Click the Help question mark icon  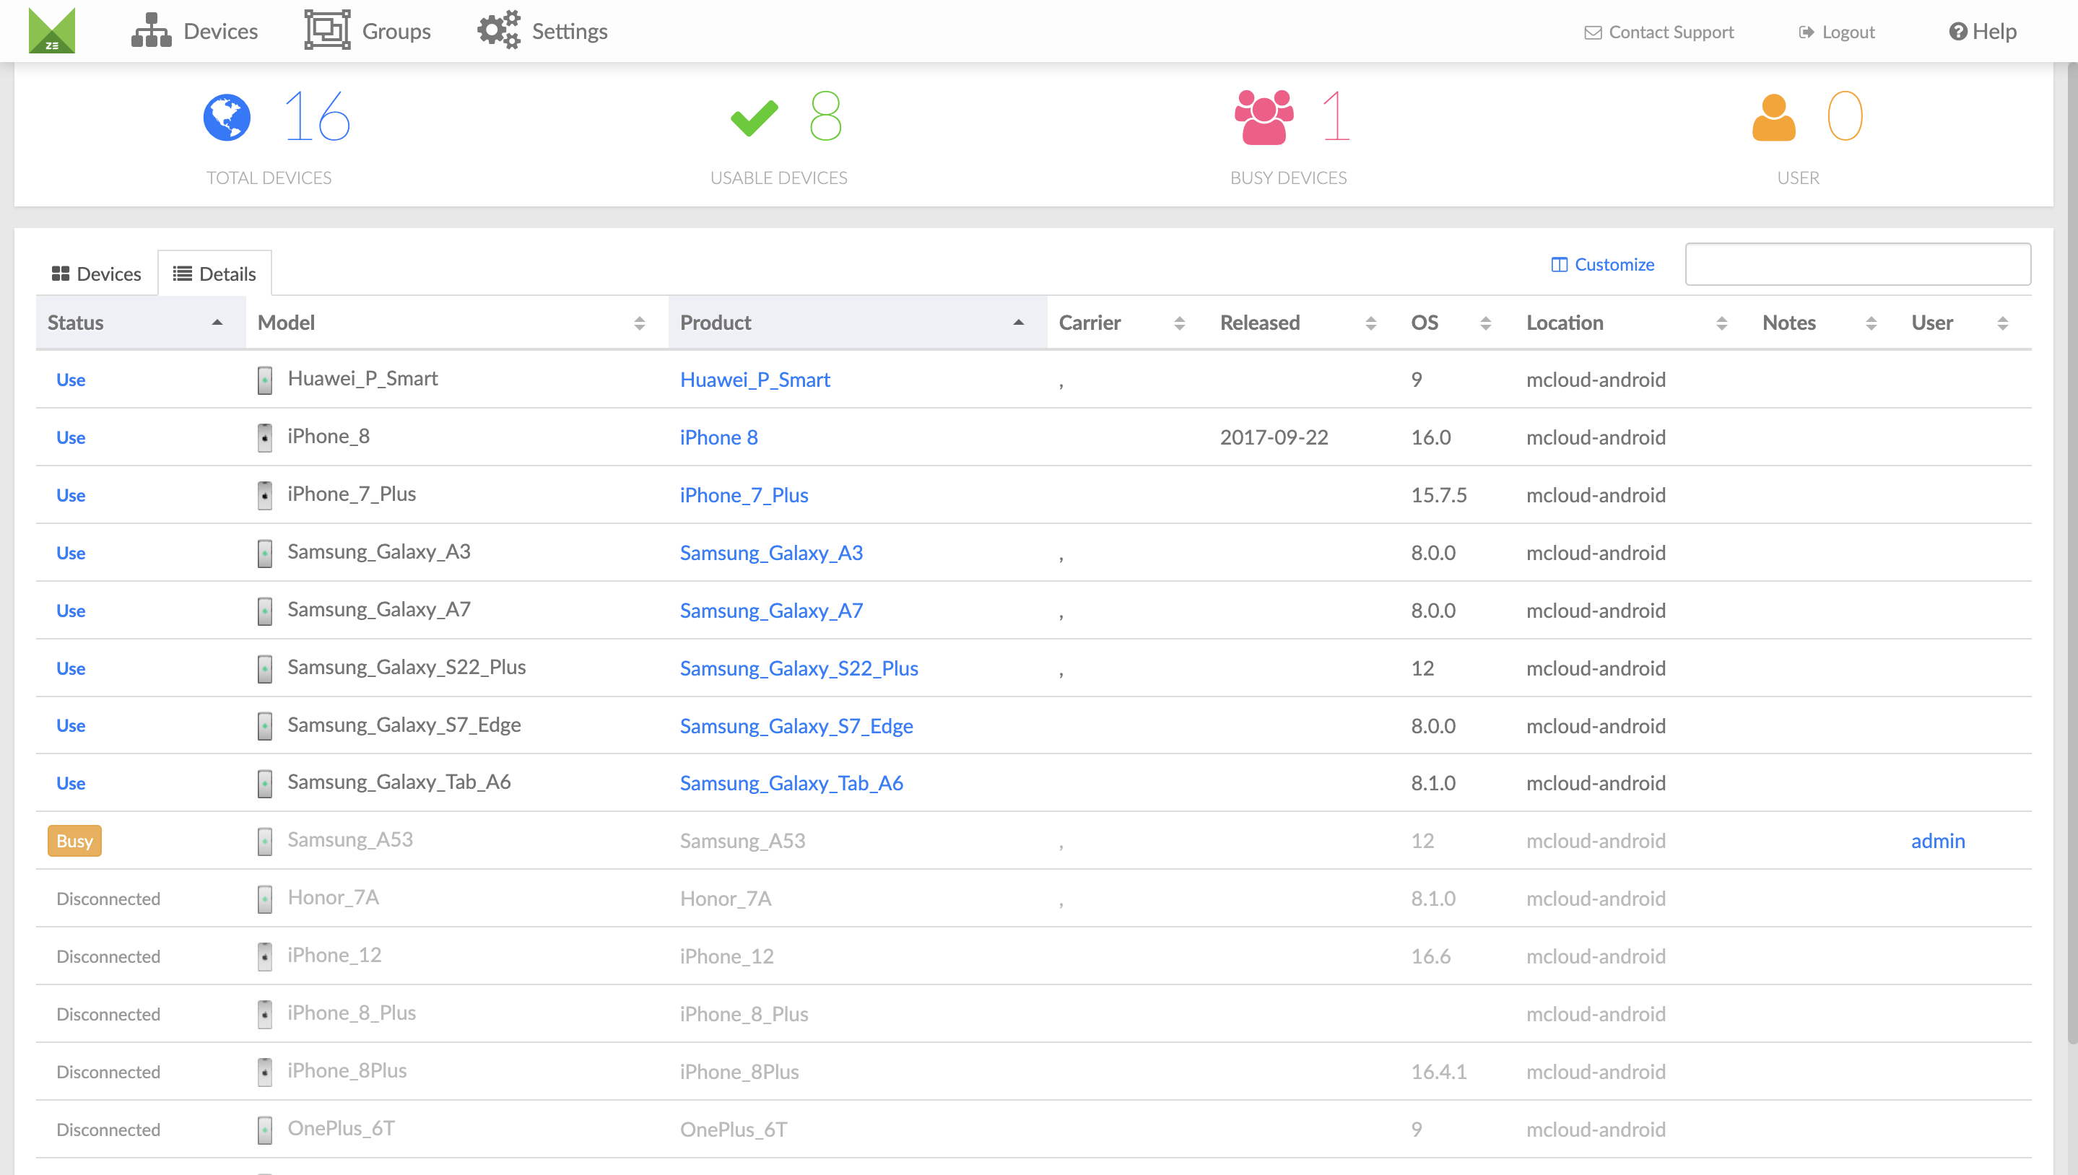pyautogui.click(x=1957, y=32)
